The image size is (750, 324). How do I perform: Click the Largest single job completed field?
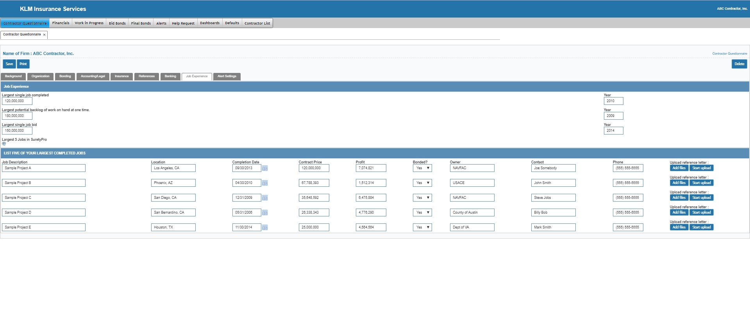[17, 101]
